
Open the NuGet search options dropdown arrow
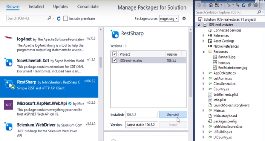[53, 18]
